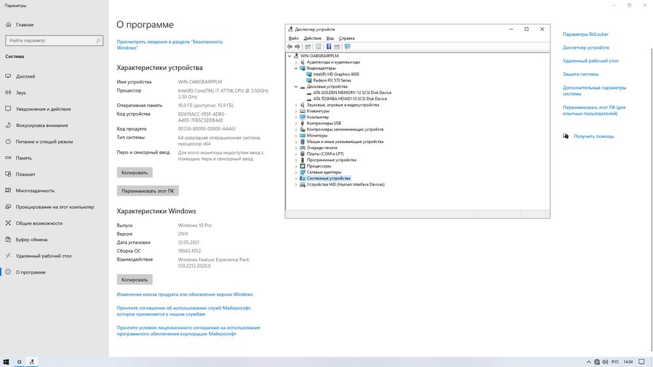Collapse the Видеоадаптеры node

click(296, 68)
